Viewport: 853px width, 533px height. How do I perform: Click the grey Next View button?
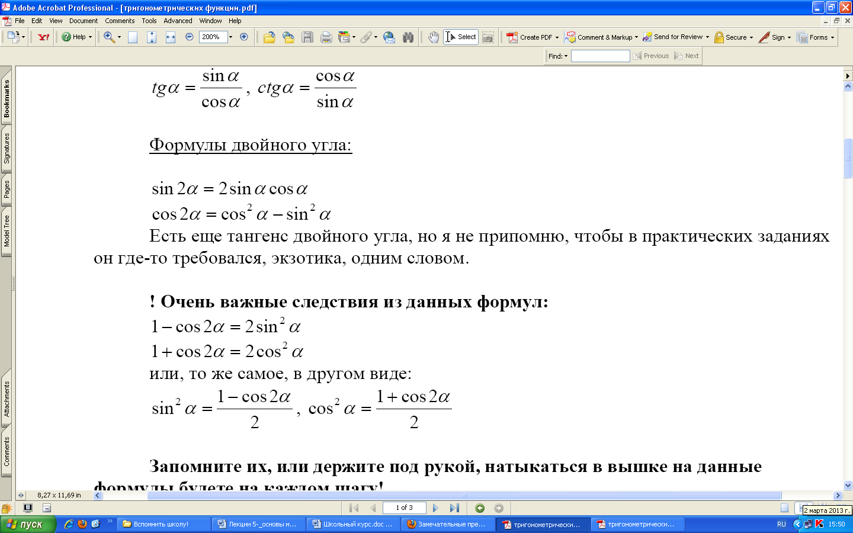point(499,508)
